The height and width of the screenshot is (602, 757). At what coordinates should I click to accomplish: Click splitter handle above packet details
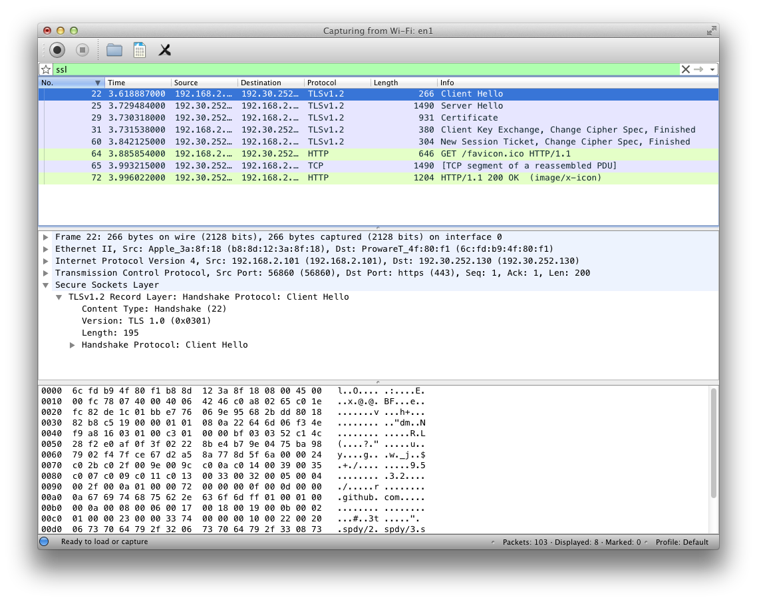click(x=378, y=228)
